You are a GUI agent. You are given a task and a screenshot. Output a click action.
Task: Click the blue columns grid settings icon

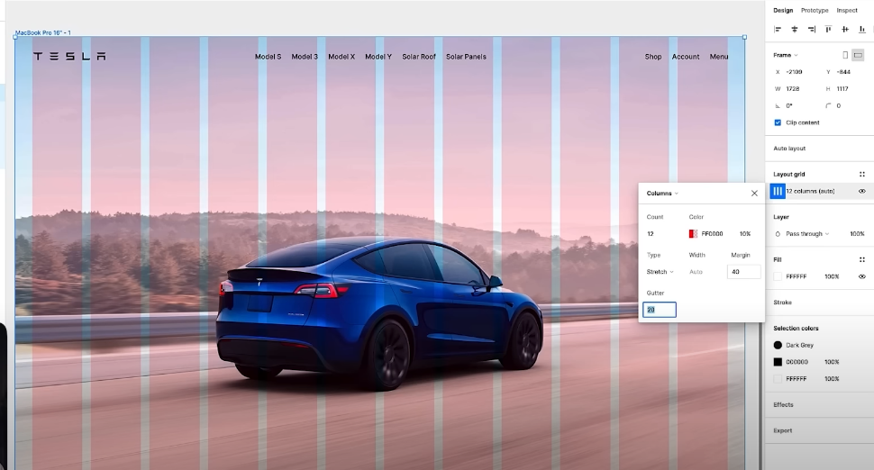click(x=778, y=191)
